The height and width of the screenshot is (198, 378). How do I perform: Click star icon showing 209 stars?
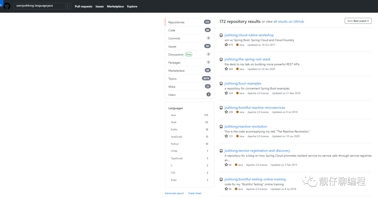(x=226, y=112)
